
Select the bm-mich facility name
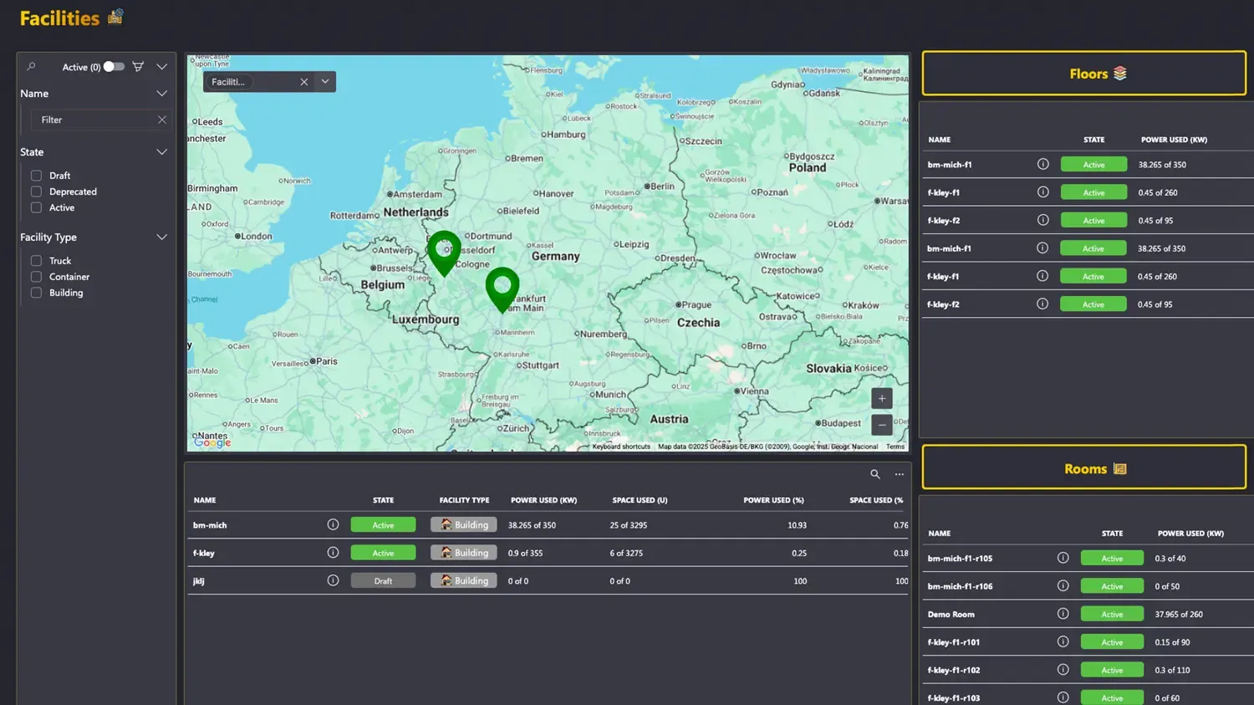coord(210,525)
